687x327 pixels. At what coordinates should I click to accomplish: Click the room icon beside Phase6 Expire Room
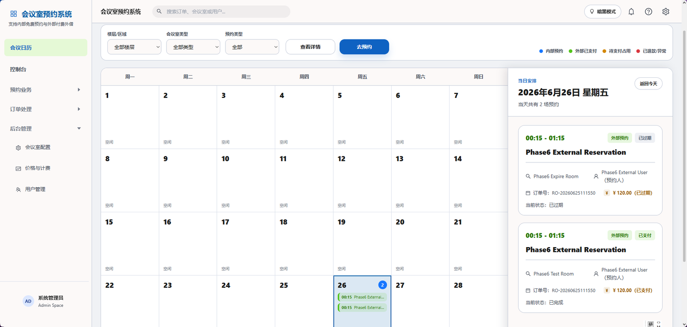[528, 176]
